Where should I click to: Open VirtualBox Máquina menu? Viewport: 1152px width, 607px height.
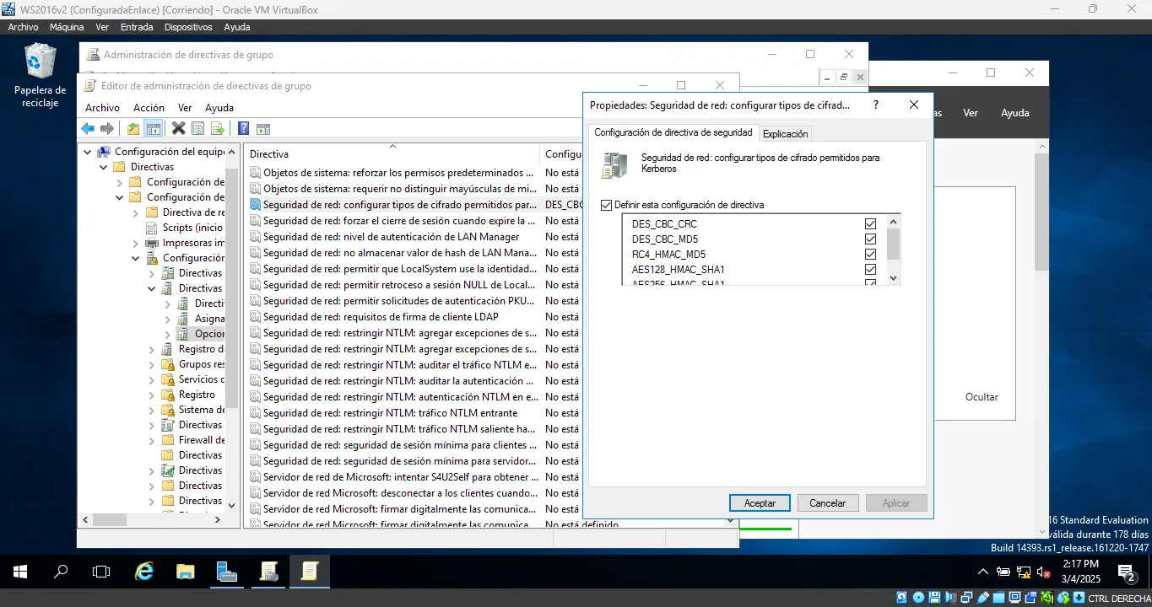click(x=67, y=27)
